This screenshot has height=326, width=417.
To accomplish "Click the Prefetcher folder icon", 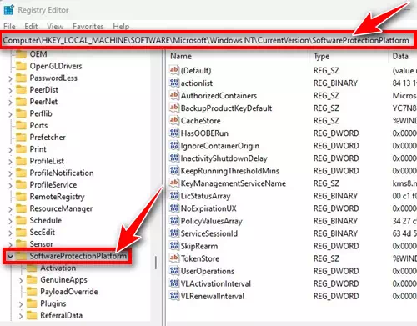I will [21, 137].
